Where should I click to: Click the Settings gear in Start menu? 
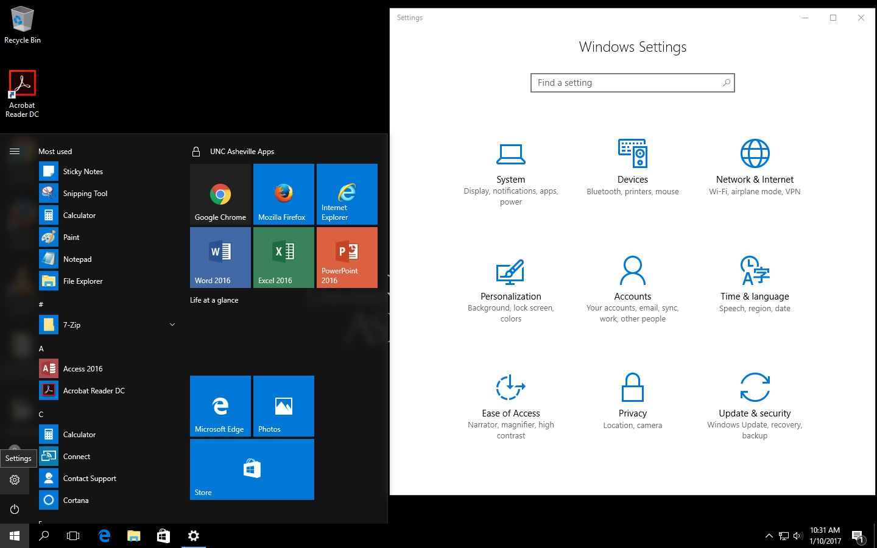[15, 480]
